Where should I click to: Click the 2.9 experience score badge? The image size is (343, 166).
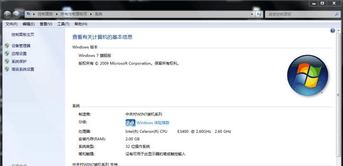[x=131, y=123]
